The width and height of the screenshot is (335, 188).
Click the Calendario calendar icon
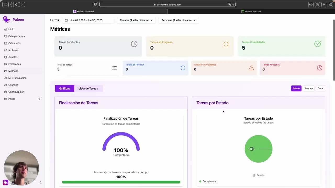click(6, 43)
